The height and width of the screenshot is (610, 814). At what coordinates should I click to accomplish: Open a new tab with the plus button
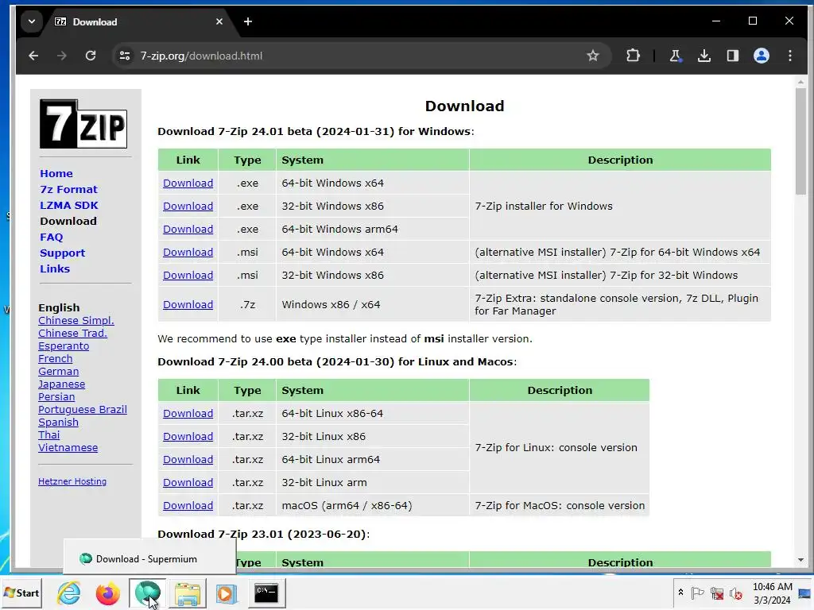point(248,21)
